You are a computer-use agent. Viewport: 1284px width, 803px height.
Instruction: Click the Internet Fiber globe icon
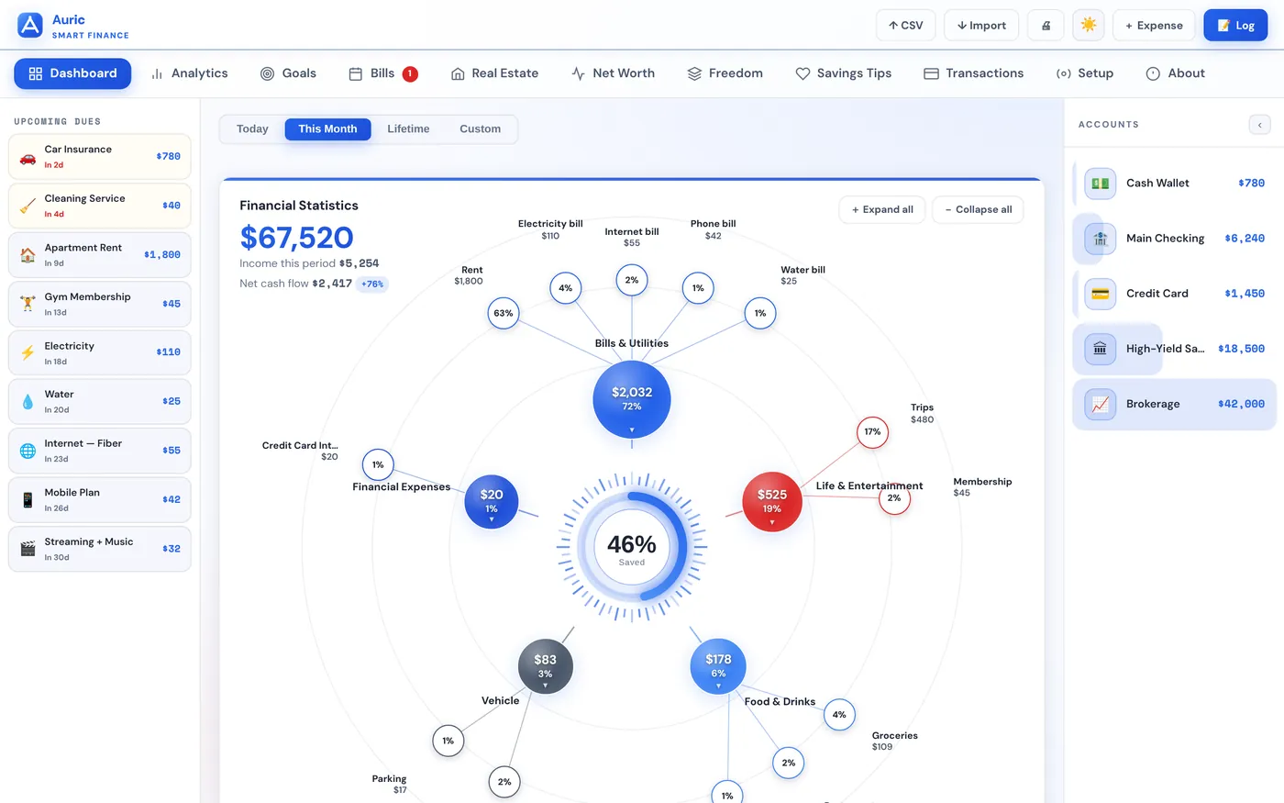[28, 451]
